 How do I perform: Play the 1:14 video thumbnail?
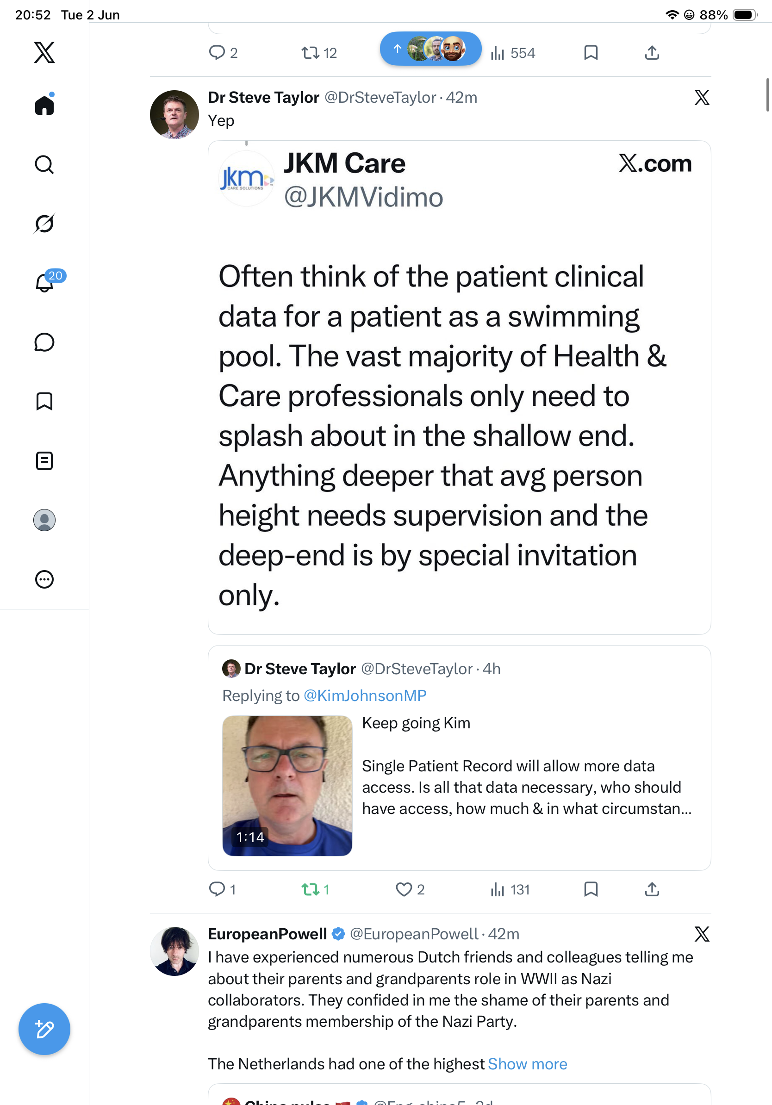287,785
